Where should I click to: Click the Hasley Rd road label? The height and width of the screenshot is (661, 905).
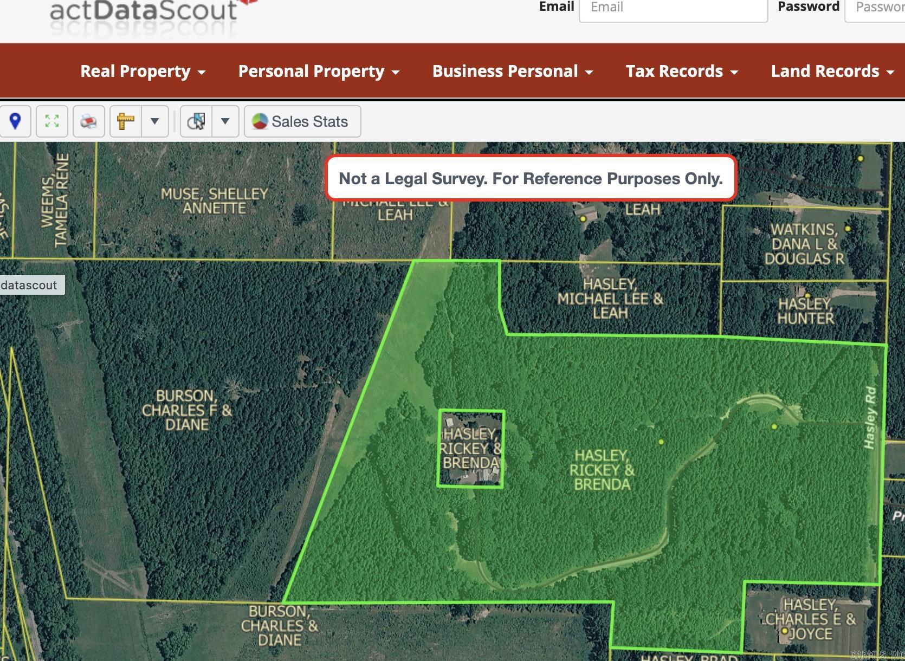point(870,417)
